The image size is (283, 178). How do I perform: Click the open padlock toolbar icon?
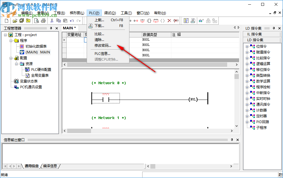pyautogui.click(x=215, y=21)
